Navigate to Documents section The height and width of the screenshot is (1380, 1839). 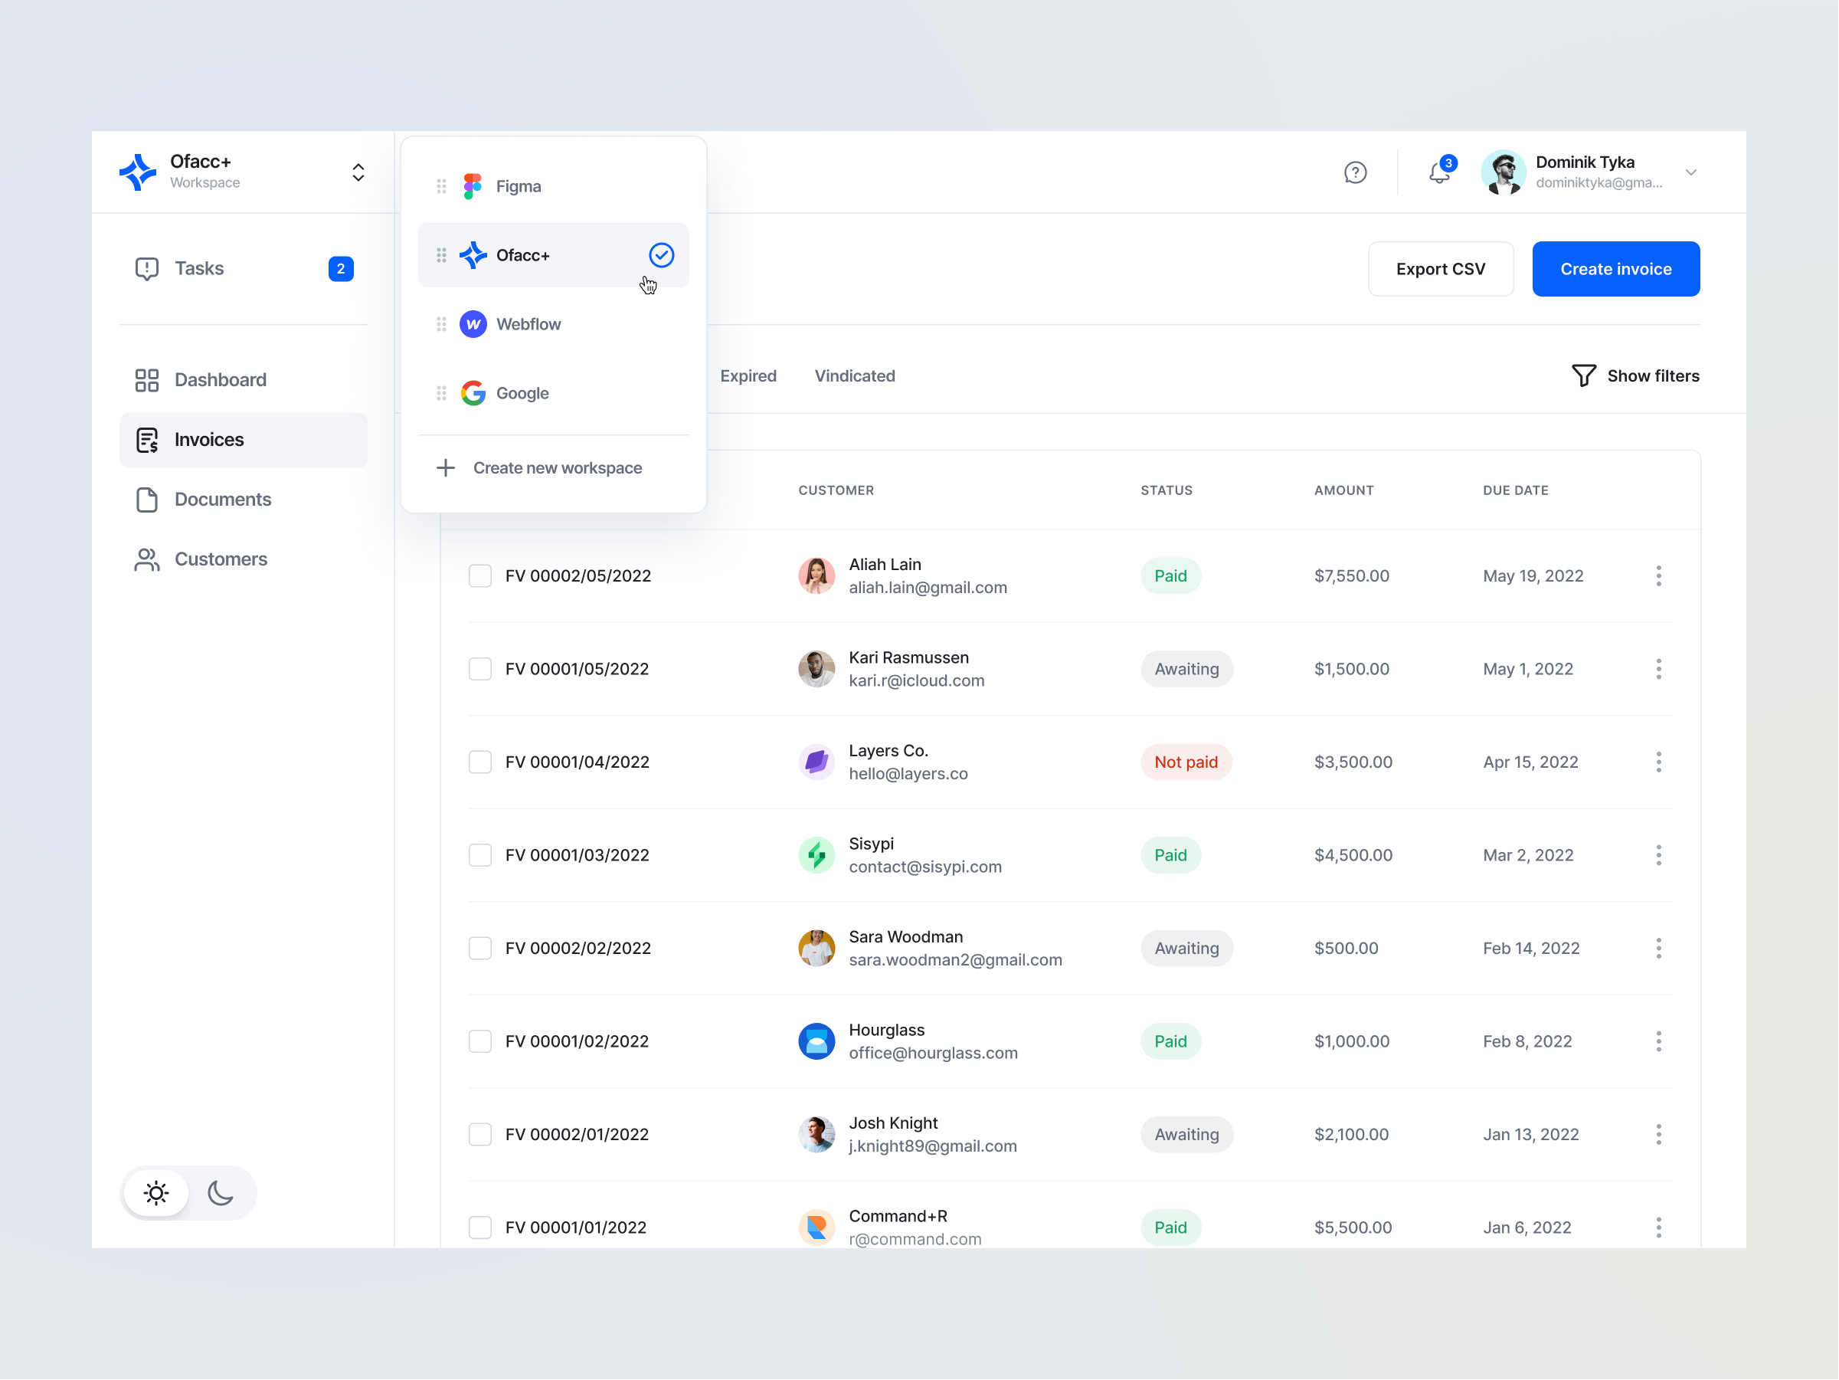[221, 497]
